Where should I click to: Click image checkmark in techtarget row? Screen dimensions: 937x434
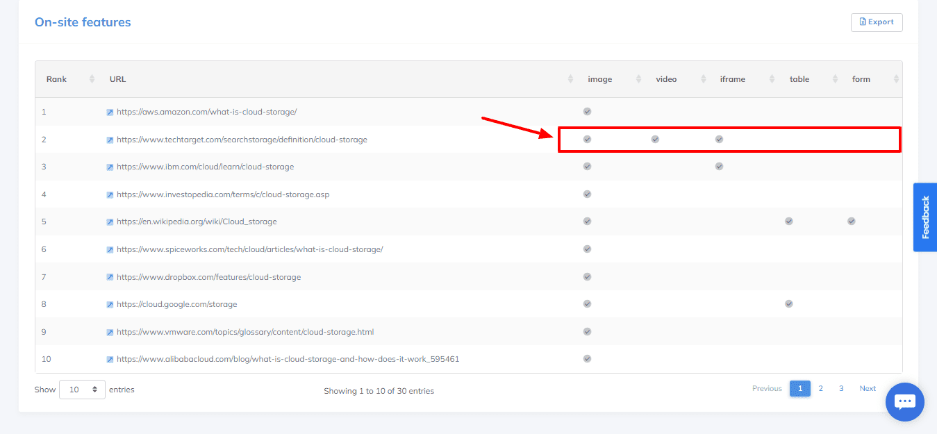point(587,139)
